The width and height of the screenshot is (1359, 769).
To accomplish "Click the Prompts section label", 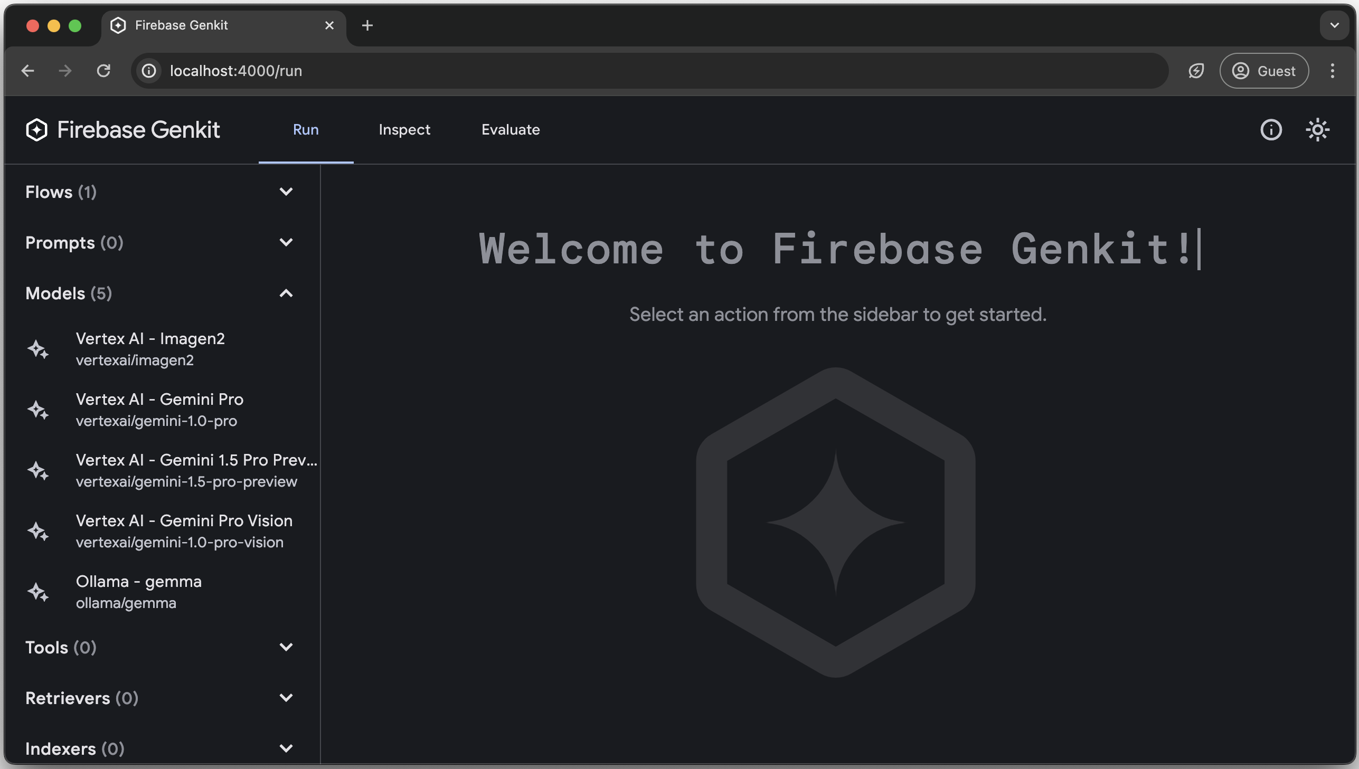I will tap(74, 243).
